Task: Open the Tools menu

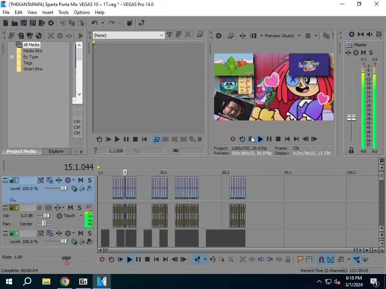Action: (x=63, y=12)
